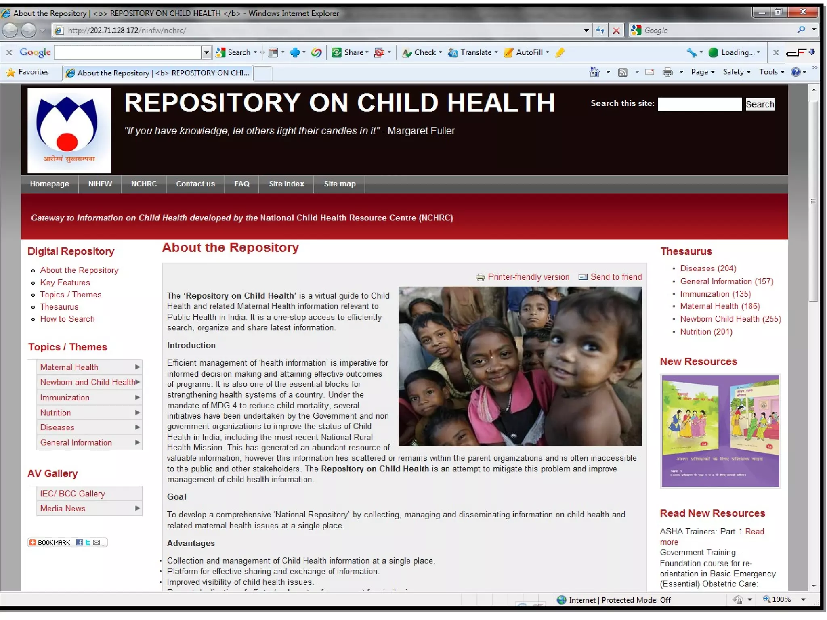The width and height of the screenshot is (827, 620).
Task: Click the Home icon in command bar
Action: point(594,72)
